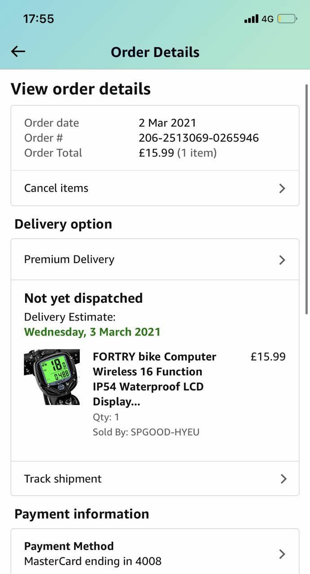Screen dimensions: 310x574
Task: Tap the Wednesday, 3 March 2021 estimate
Action: pyautogui.click(x=92, y=332)
